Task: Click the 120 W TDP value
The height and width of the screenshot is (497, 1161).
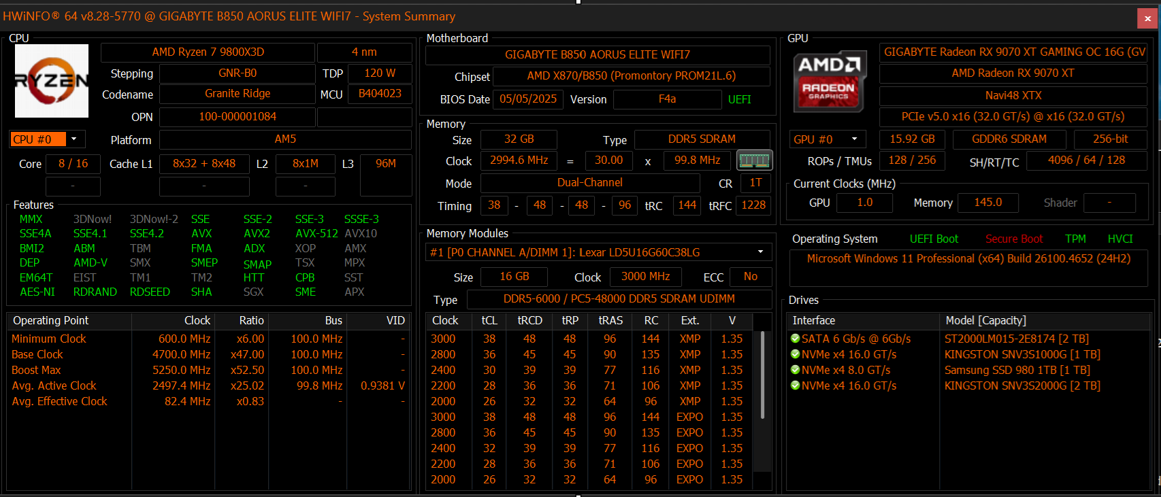Action: point(380,73)
